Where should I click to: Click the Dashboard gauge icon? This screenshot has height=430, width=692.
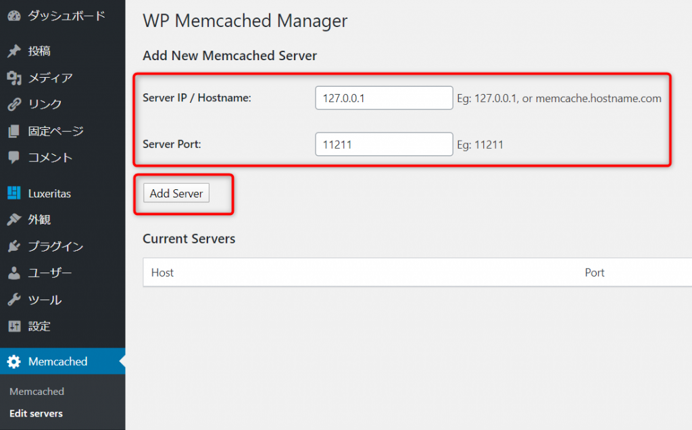[14, 15]
